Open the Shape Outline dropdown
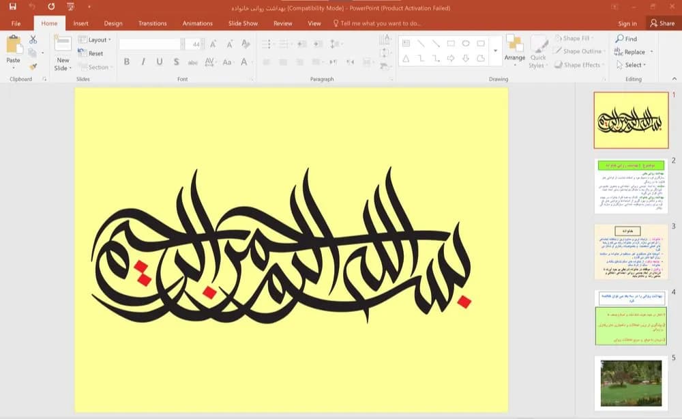Screen dimensions: 682x419 click(579, 51)
